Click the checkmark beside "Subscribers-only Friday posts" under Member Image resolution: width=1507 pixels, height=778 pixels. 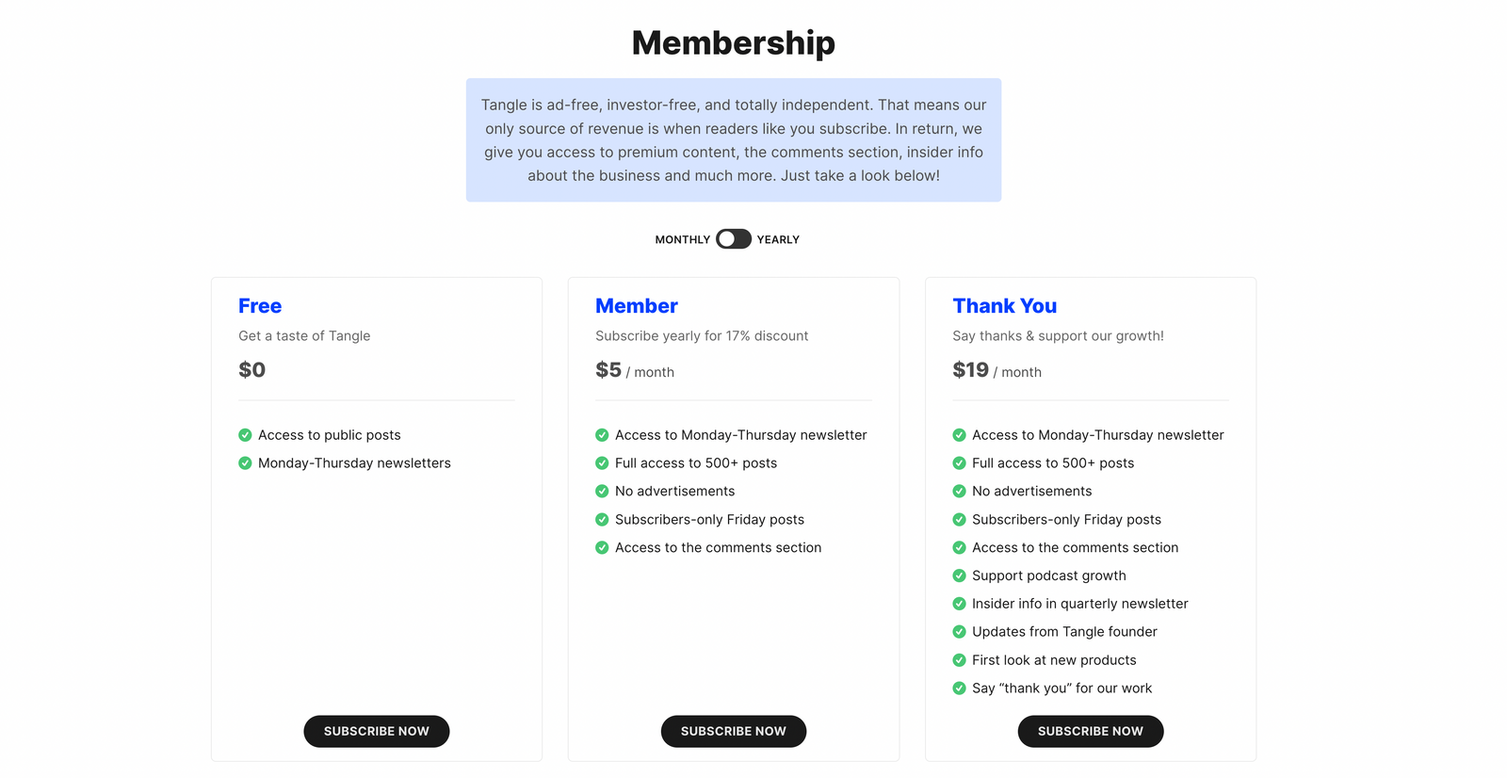[602, 519]
